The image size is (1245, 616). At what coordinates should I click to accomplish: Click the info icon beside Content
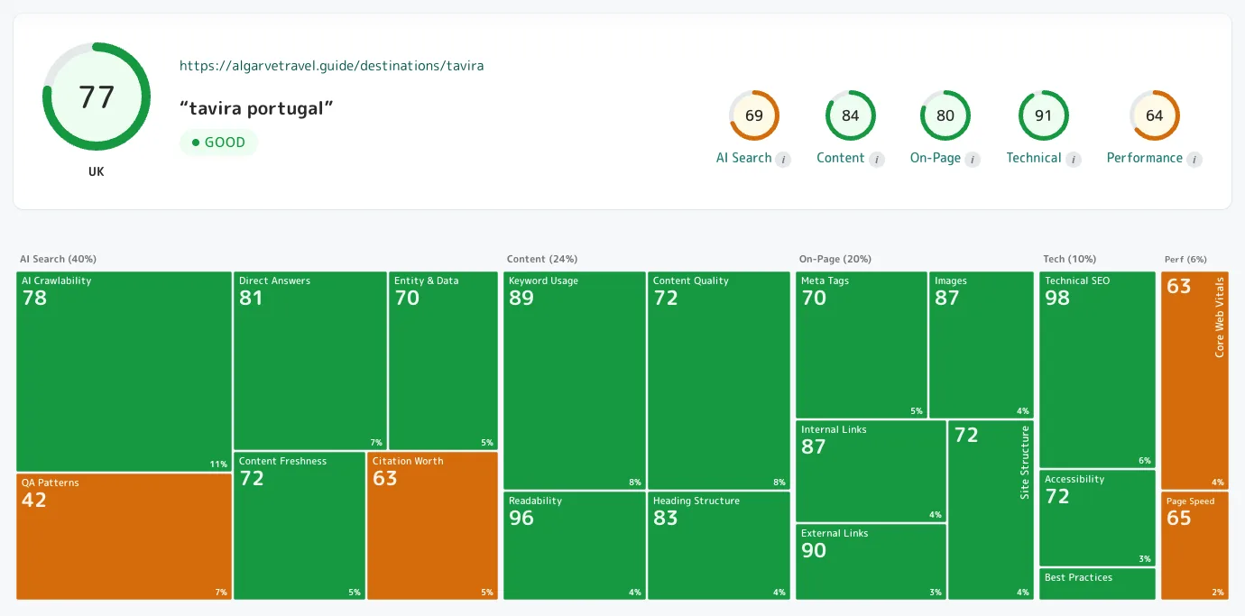click(876, 160)
